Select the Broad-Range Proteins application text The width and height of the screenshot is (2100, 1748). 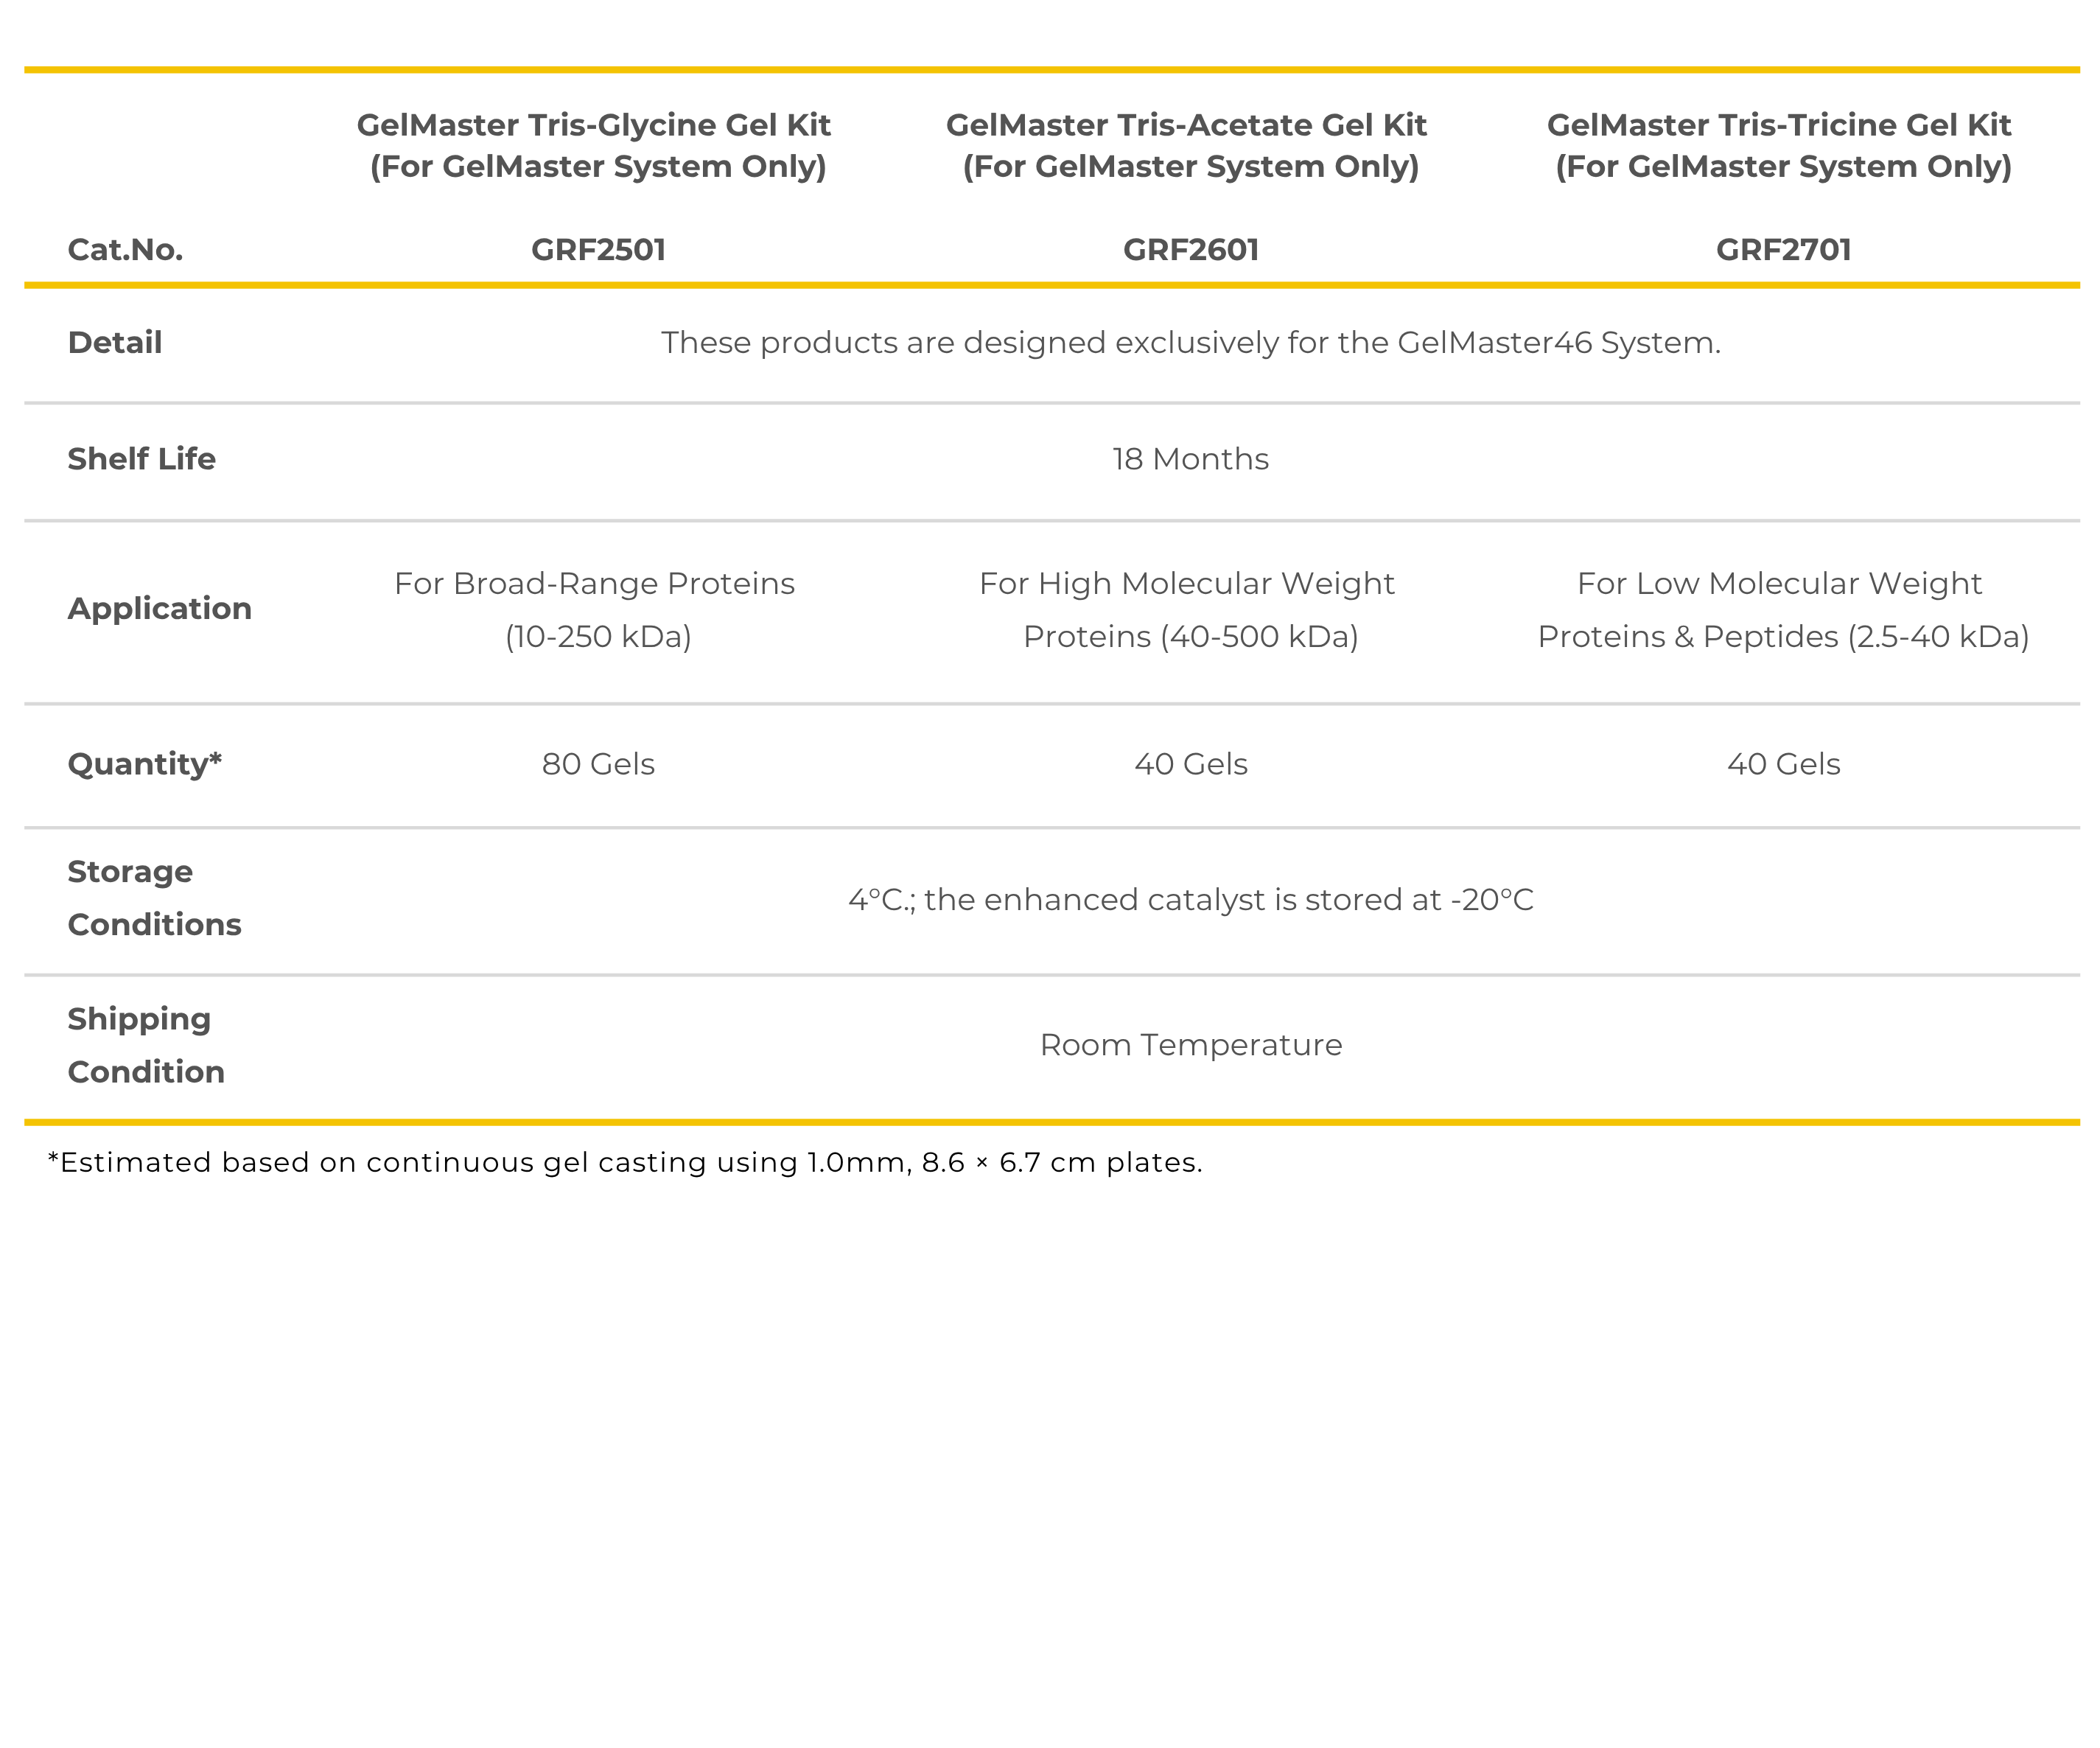595,609
